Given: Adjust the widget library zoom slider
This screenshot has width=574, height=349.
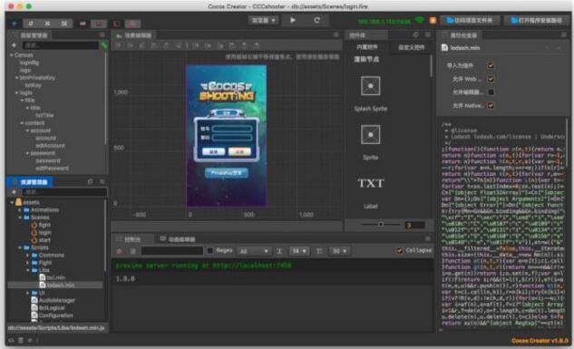Looking at the screenshot, I should (x=381, y=224).
